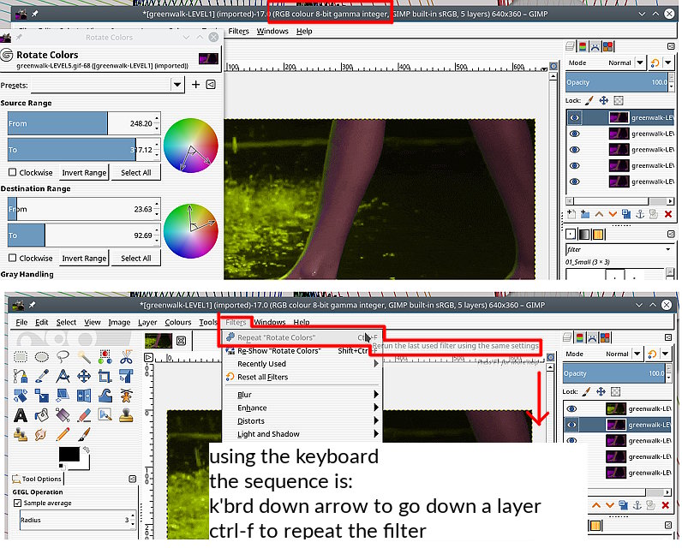Click Invert Range under Destination Range

pyautogui.click(x=84, y=258)
